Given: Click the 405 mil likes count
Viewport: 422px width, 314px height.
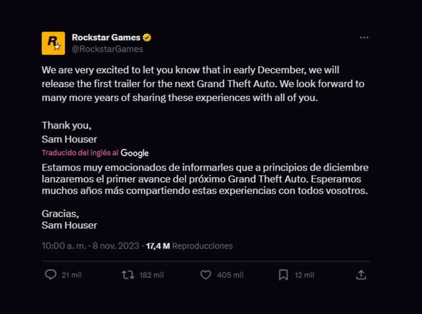Looking at the screenshot, I should tap(230, 275).
